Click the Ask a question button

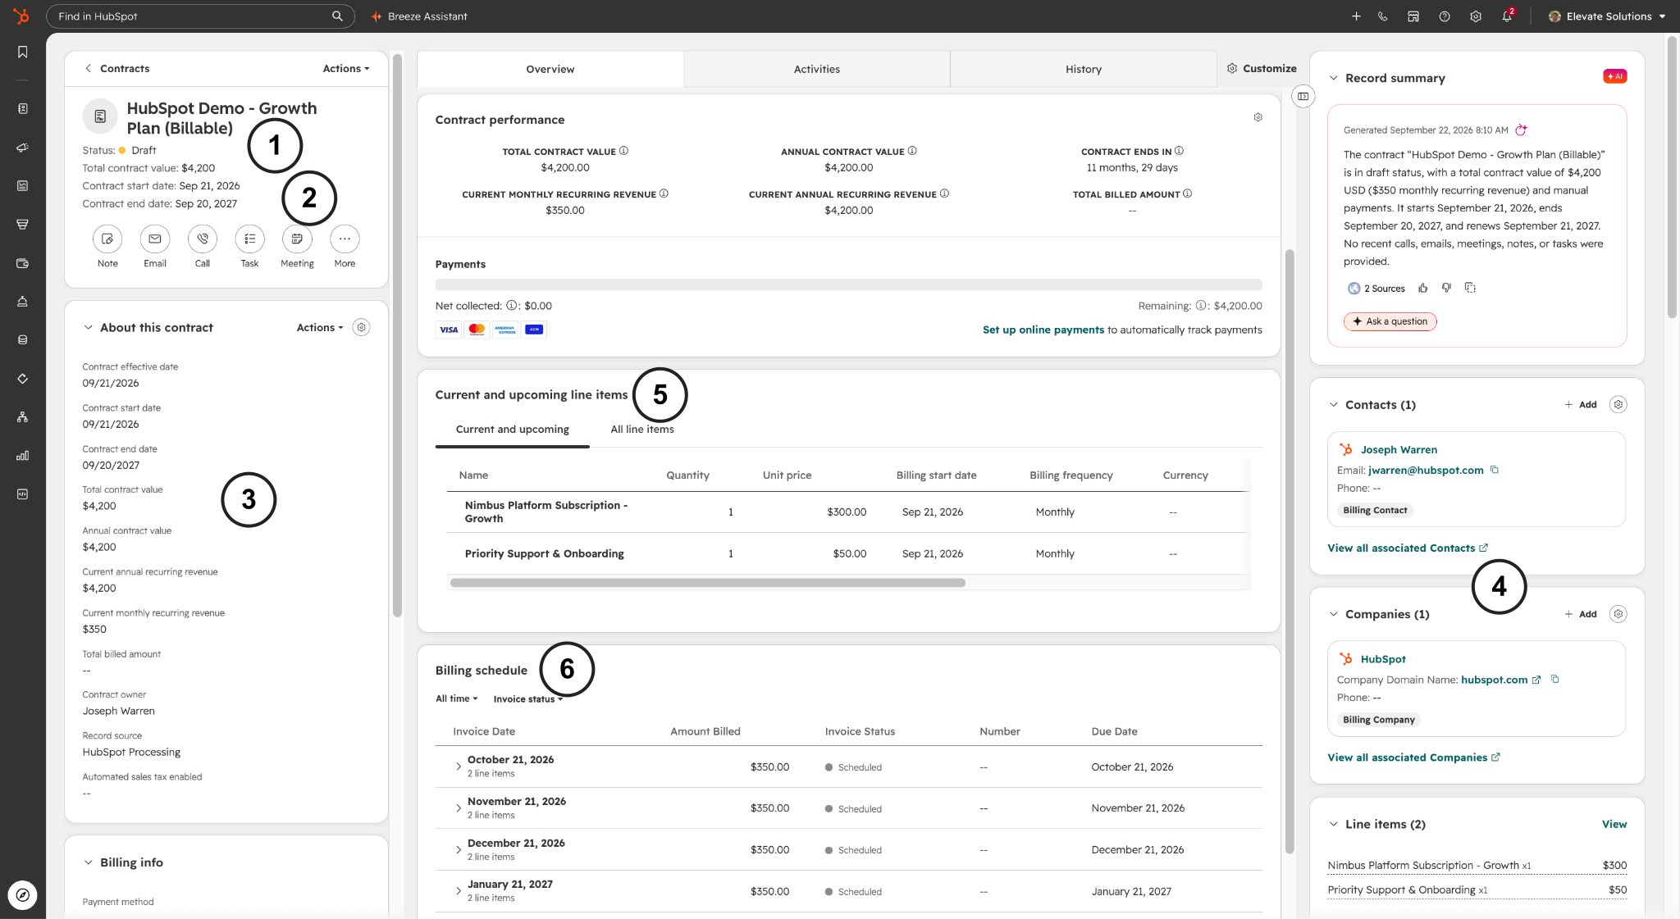point(1390,321)
